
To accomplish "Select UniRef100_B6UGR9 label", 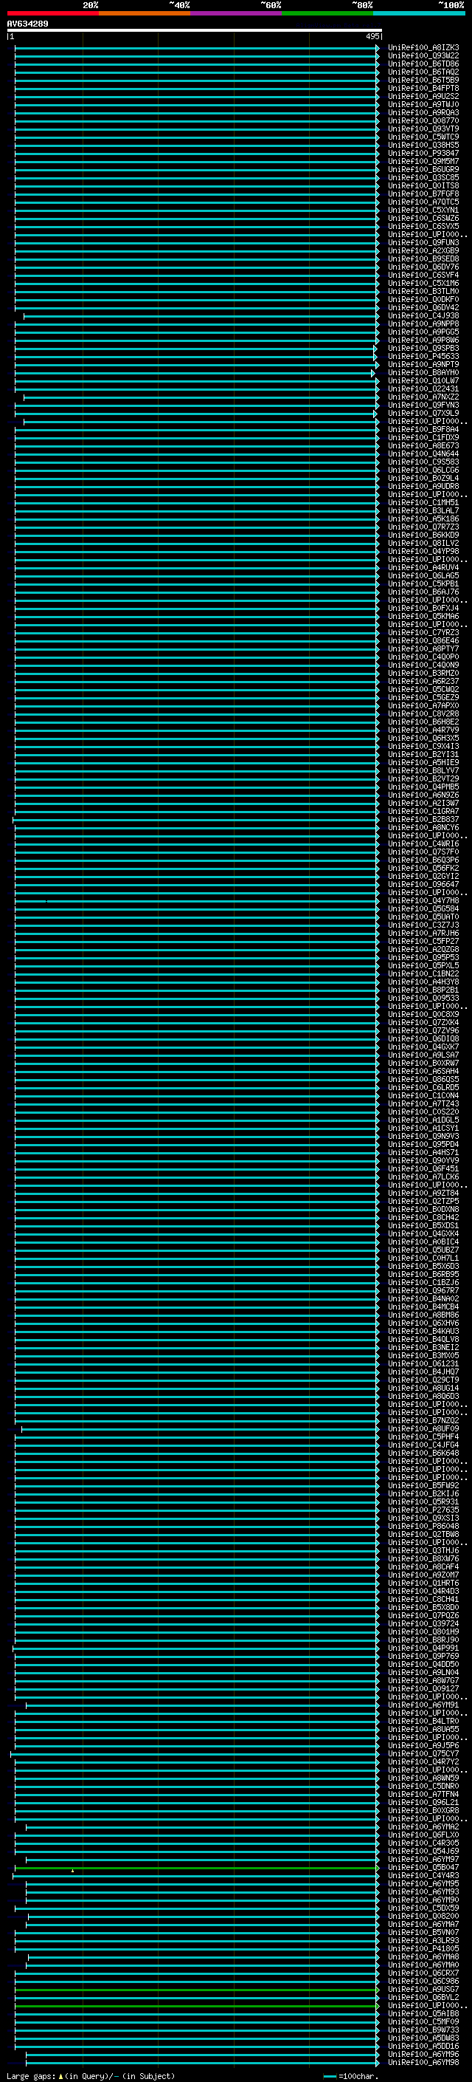I will [423, 170].
